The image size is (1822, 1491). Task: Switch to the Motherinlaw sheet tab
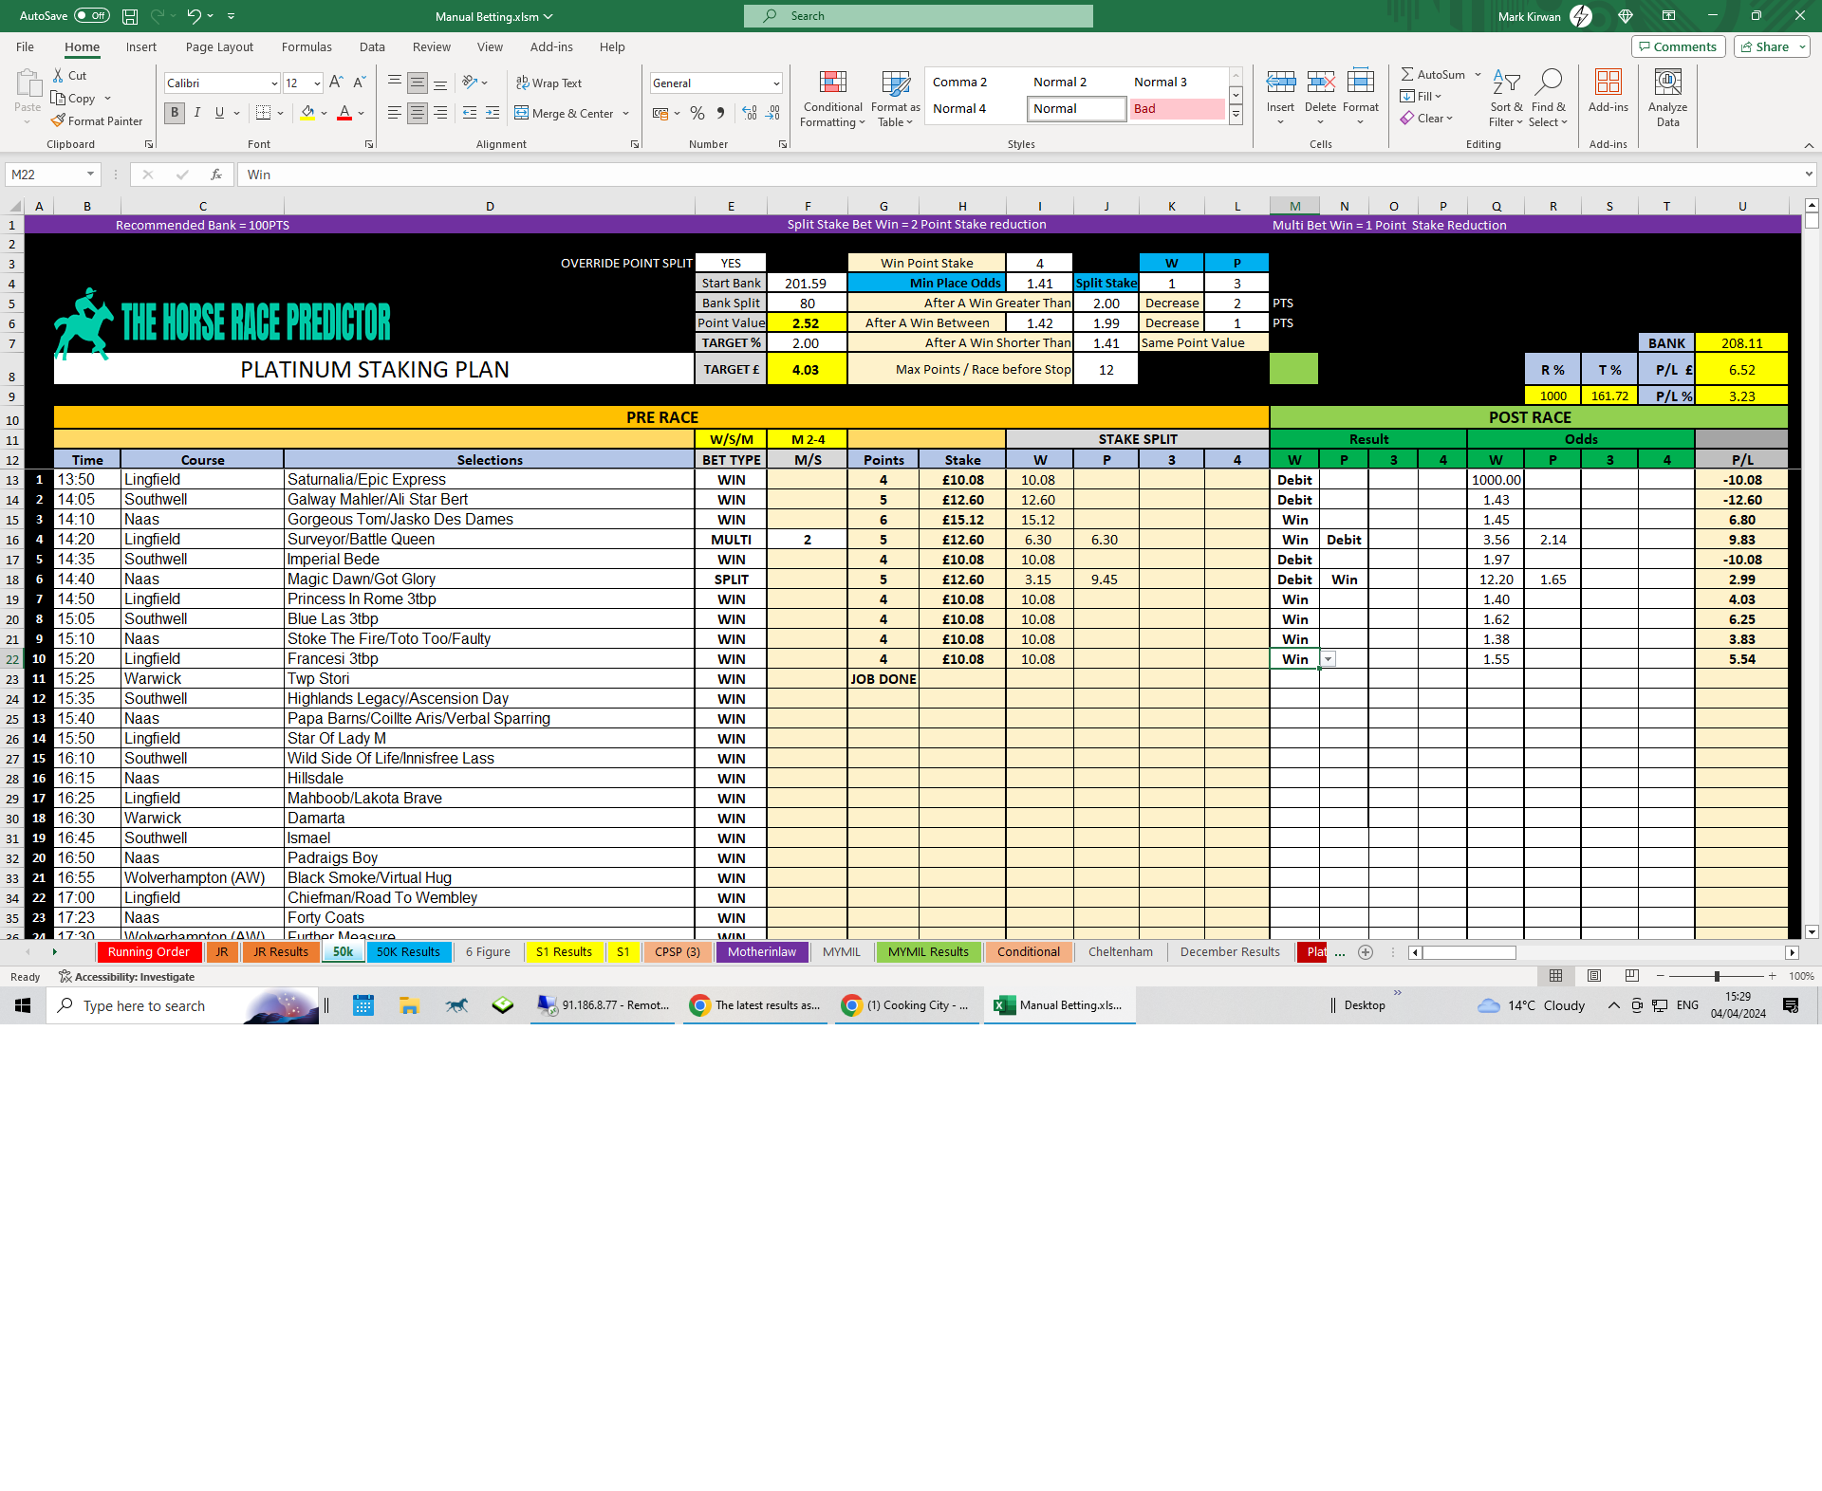[x=762, y=952]
